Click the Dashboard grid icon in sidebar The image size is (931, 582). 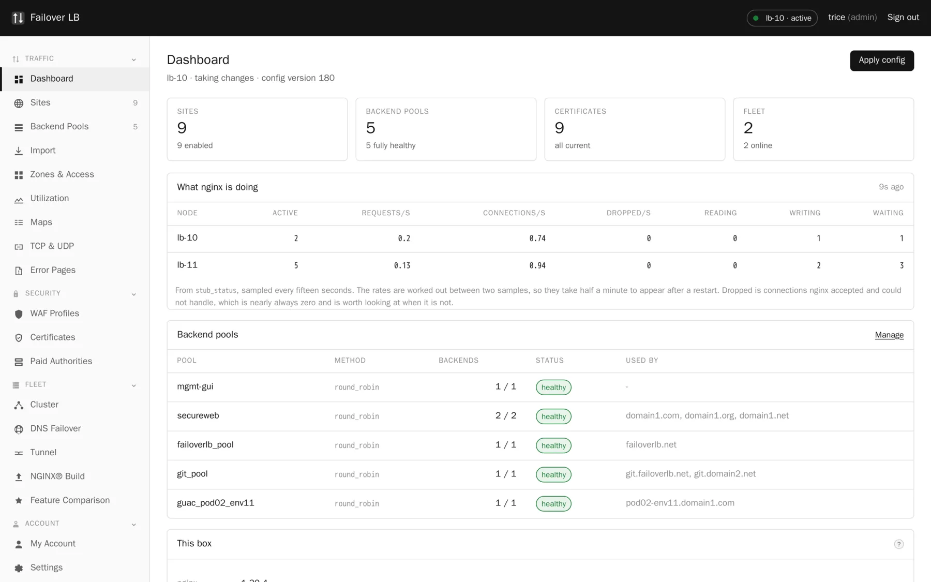19,79
